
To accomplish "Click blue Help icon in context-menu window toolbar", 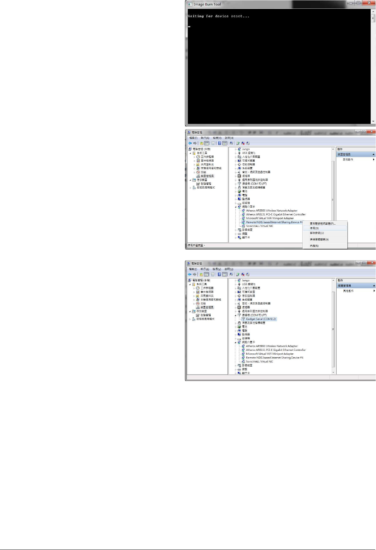I will coord(219,143).
